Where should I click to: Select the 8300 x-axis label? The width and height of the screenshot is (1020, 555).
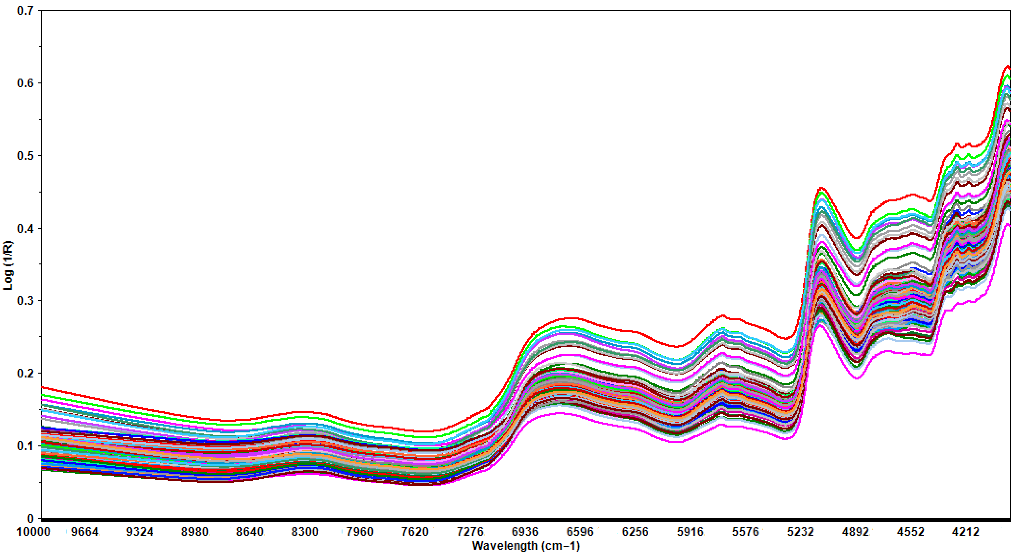[305, 532]
